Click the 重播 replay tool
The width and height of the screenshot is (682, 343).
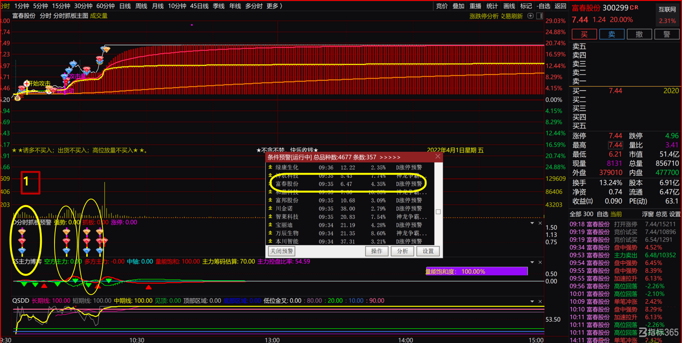coord(476,6)
